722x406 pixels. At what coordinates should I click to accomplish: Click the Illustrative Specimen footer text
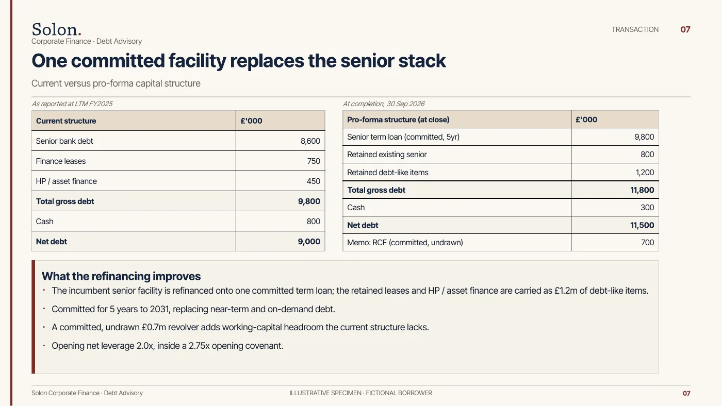[x=361, y=393]
